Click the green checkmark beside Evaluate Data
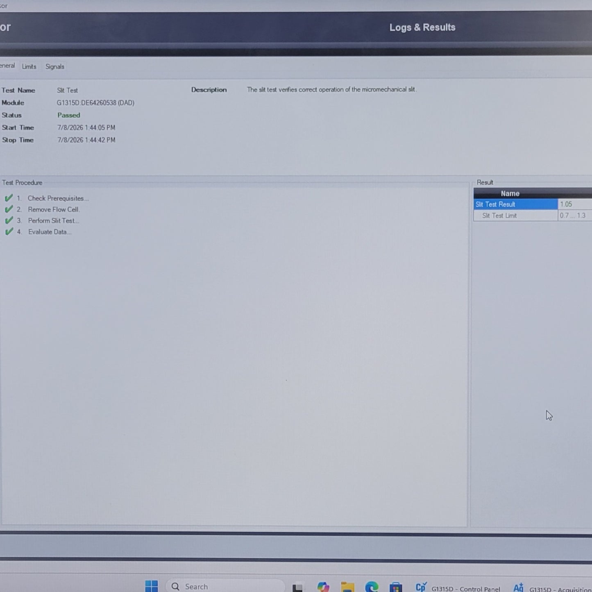Image resolution: width=592 pixels, height=592 pixels. tap(9, 232)
